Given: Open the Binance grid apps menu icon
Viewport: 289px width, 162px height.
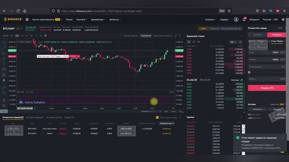Looking at the screenshot, I should [x=27, y=19].
